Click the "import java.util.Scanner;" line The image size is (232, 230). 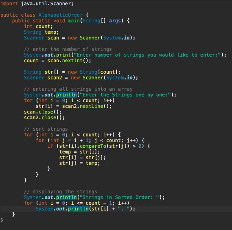pos(37,4)
